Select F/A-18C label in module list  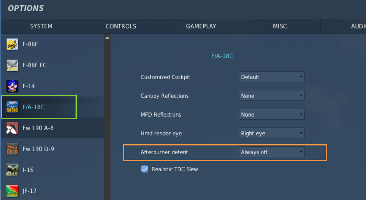coord(33,107)
